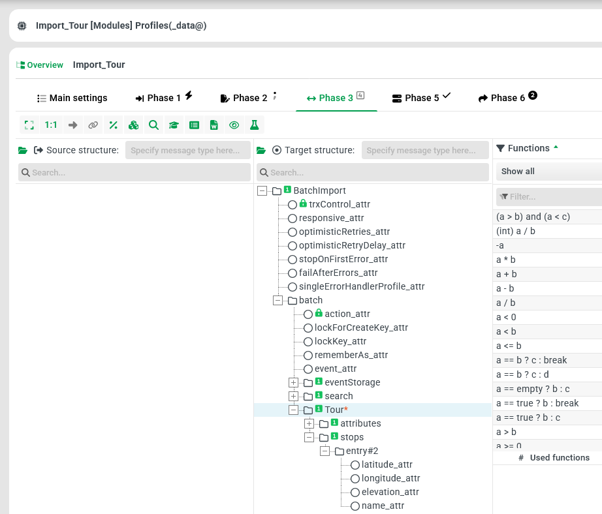602x514 pixels.
Task: Open the Main settings tab
Action: point(72,98)
